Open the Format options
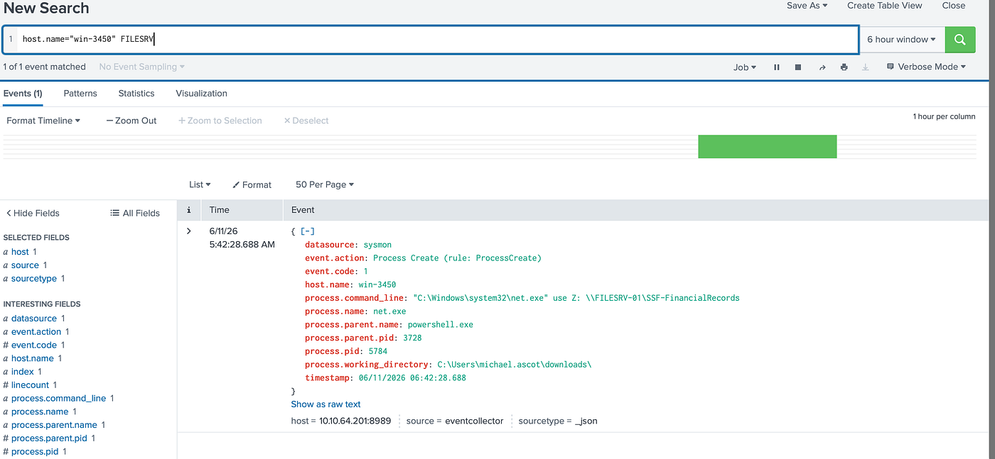 (252, 184)
